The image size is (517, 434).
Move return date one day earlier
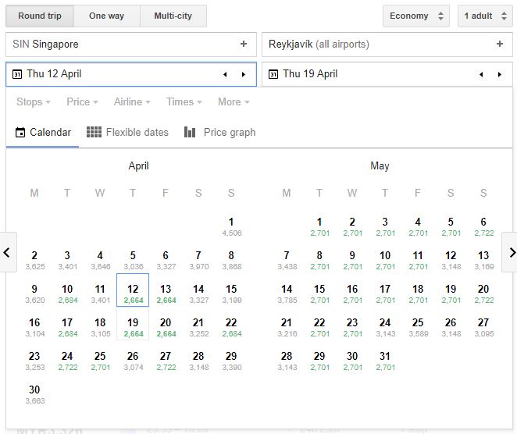tap(481, 75)
